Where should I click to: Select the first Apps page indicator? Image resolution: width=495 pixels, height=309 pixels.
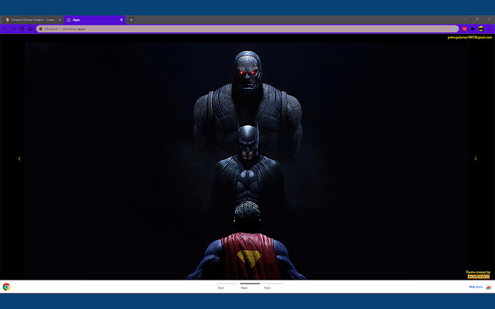click(227, 286)
